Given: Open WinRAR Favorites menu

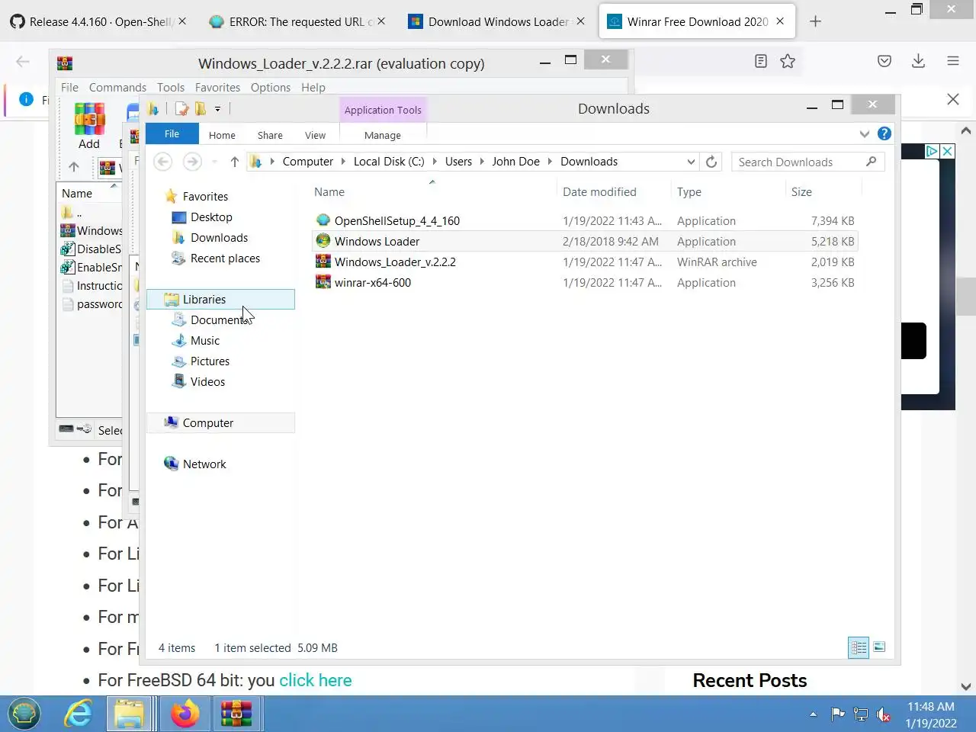Looking at the screenshot, I should pyautogui.click(x=217, y=88).
